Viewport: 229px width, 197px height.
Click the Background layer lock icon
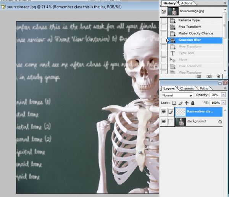[x=220, y=121]
